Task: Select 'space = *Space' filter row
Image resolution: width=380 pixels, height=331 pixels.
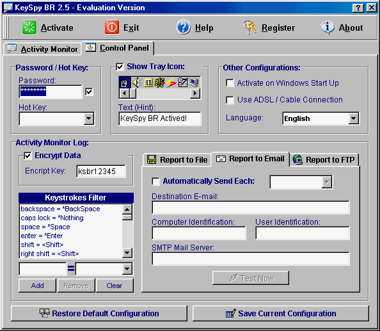Action: coord(71,227)
